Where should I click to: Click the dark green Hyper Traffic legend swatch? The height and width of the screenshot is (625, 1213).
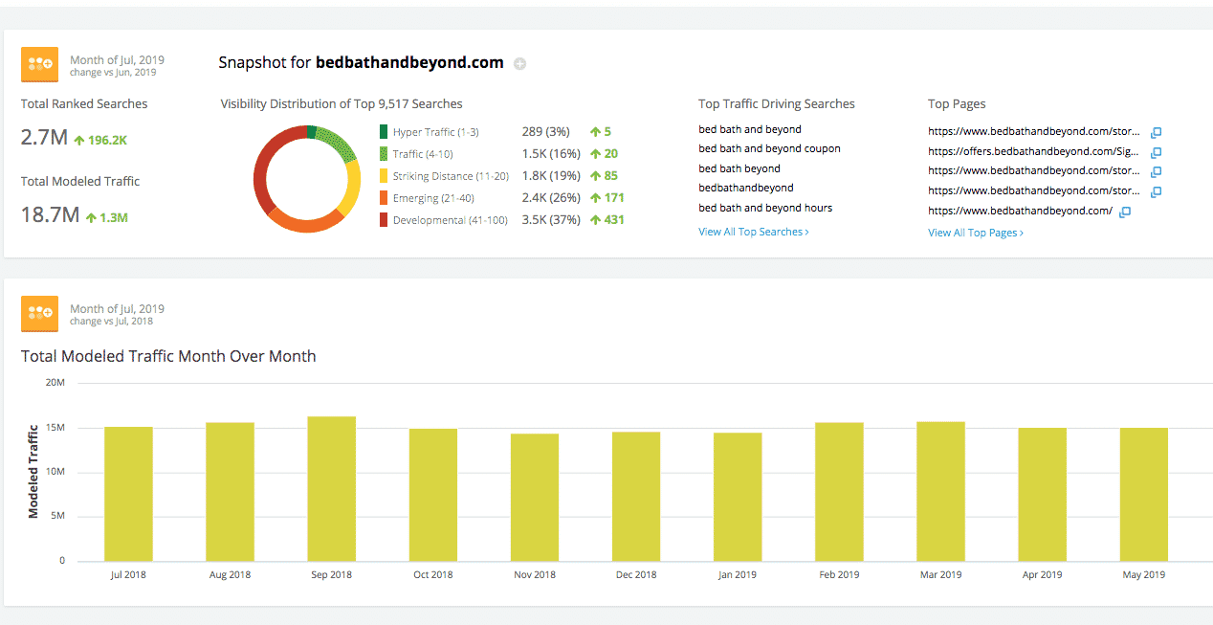(x=384, y=132)
